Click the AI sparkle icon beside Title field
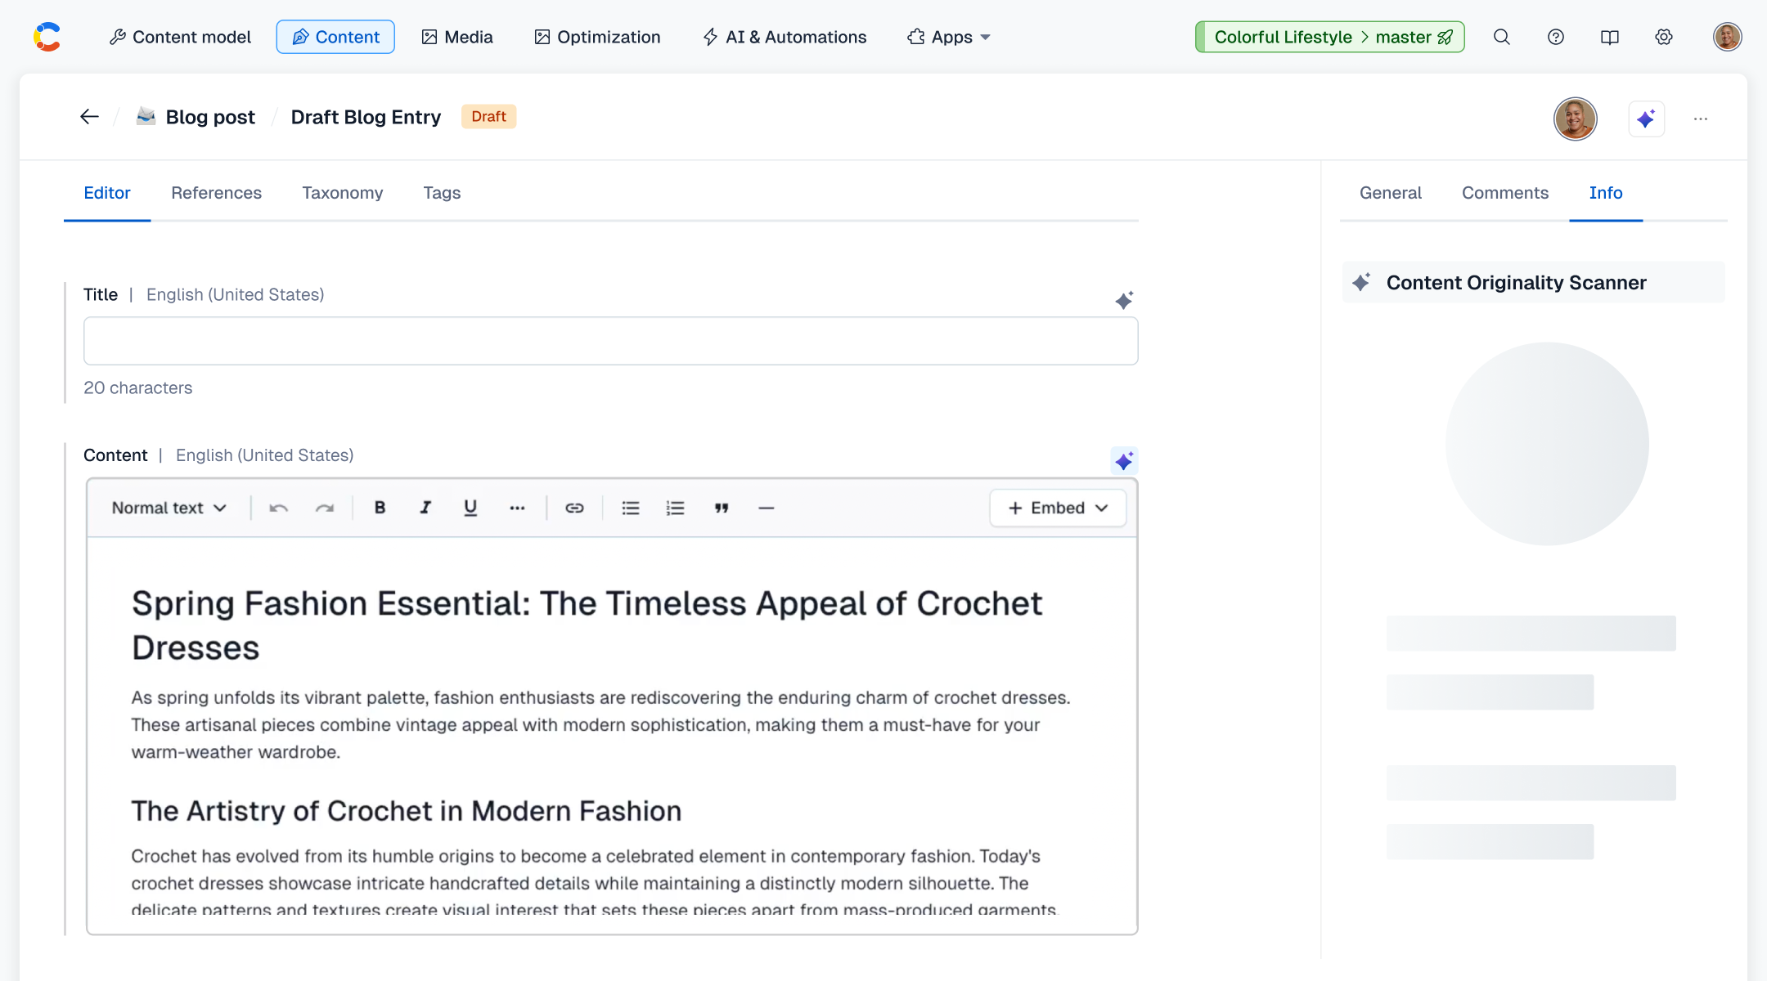This screenshot has width=1767, height=981. coord(1124,301)
